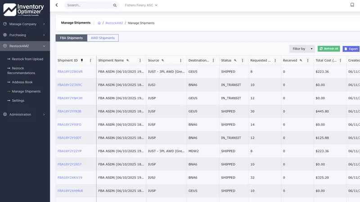Viewport: 360px width, 202px height.
Task: Open the Received column menu dots
Action: [x=308, y=61]
